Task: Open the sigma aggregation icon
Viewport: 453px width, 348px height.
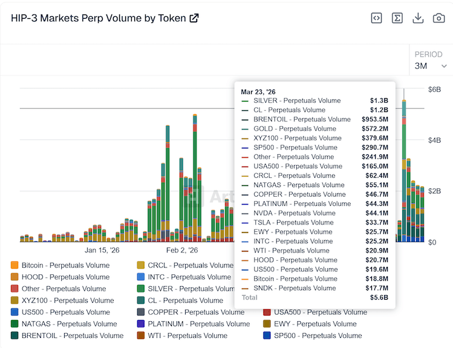Action: click(x=397, y=18)
